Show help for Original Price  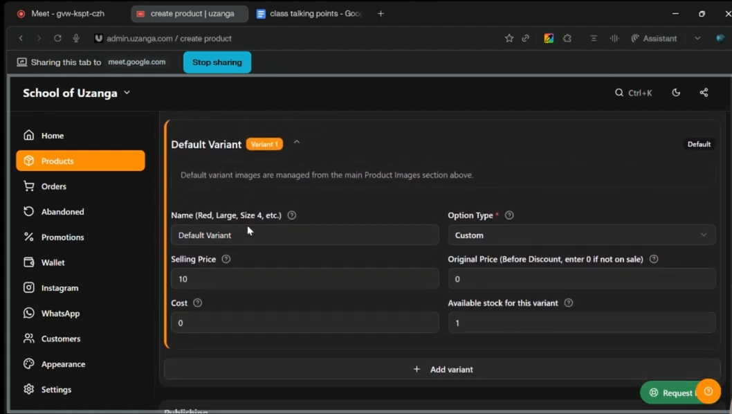click(654, 259)
